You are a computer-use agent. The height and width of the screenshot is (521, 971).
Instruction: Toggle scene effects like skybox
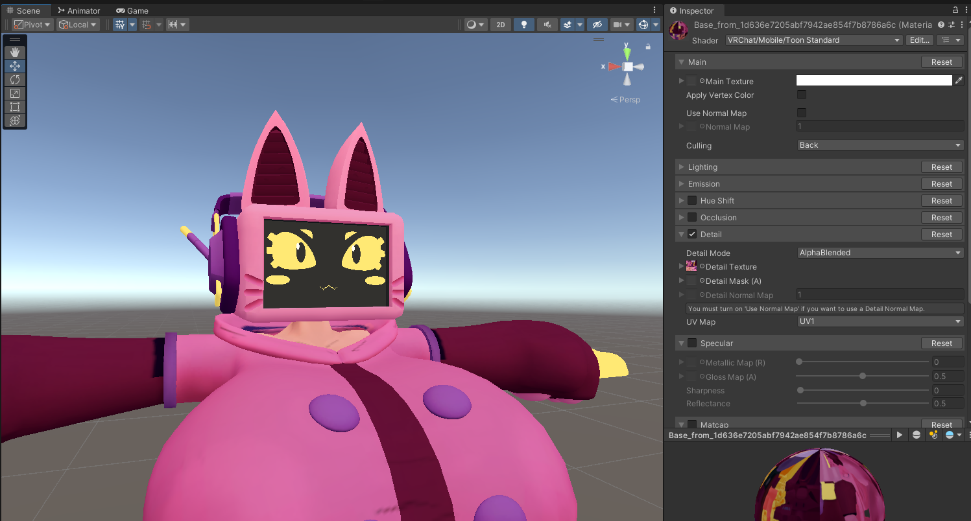568,25
